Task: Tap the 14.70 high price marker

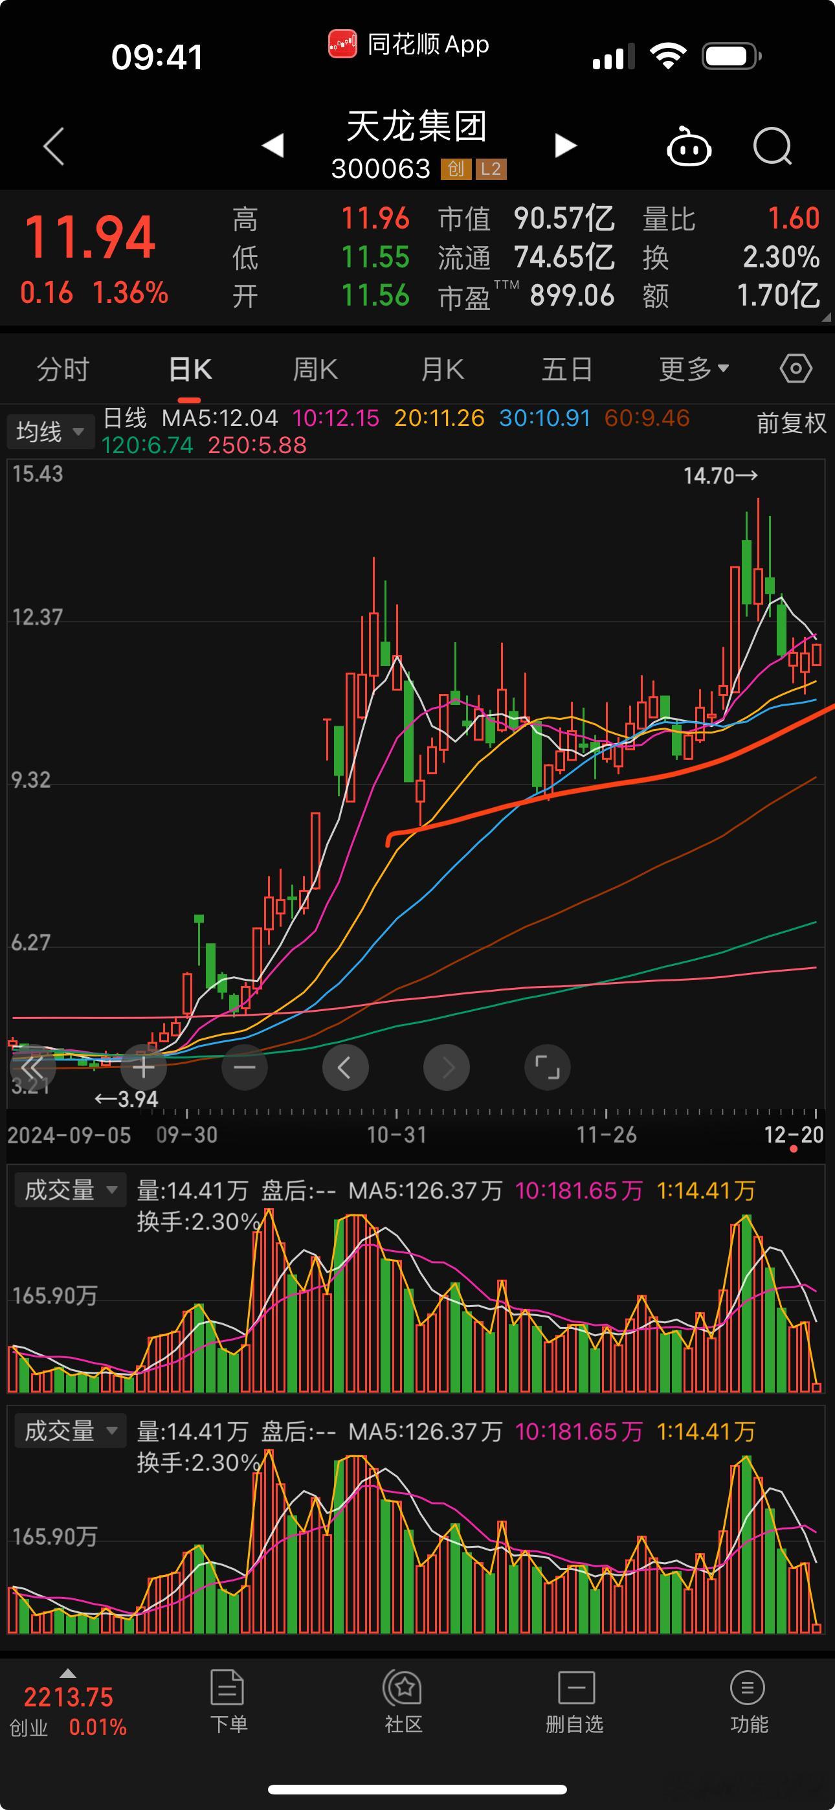Action: coord(720,476)
